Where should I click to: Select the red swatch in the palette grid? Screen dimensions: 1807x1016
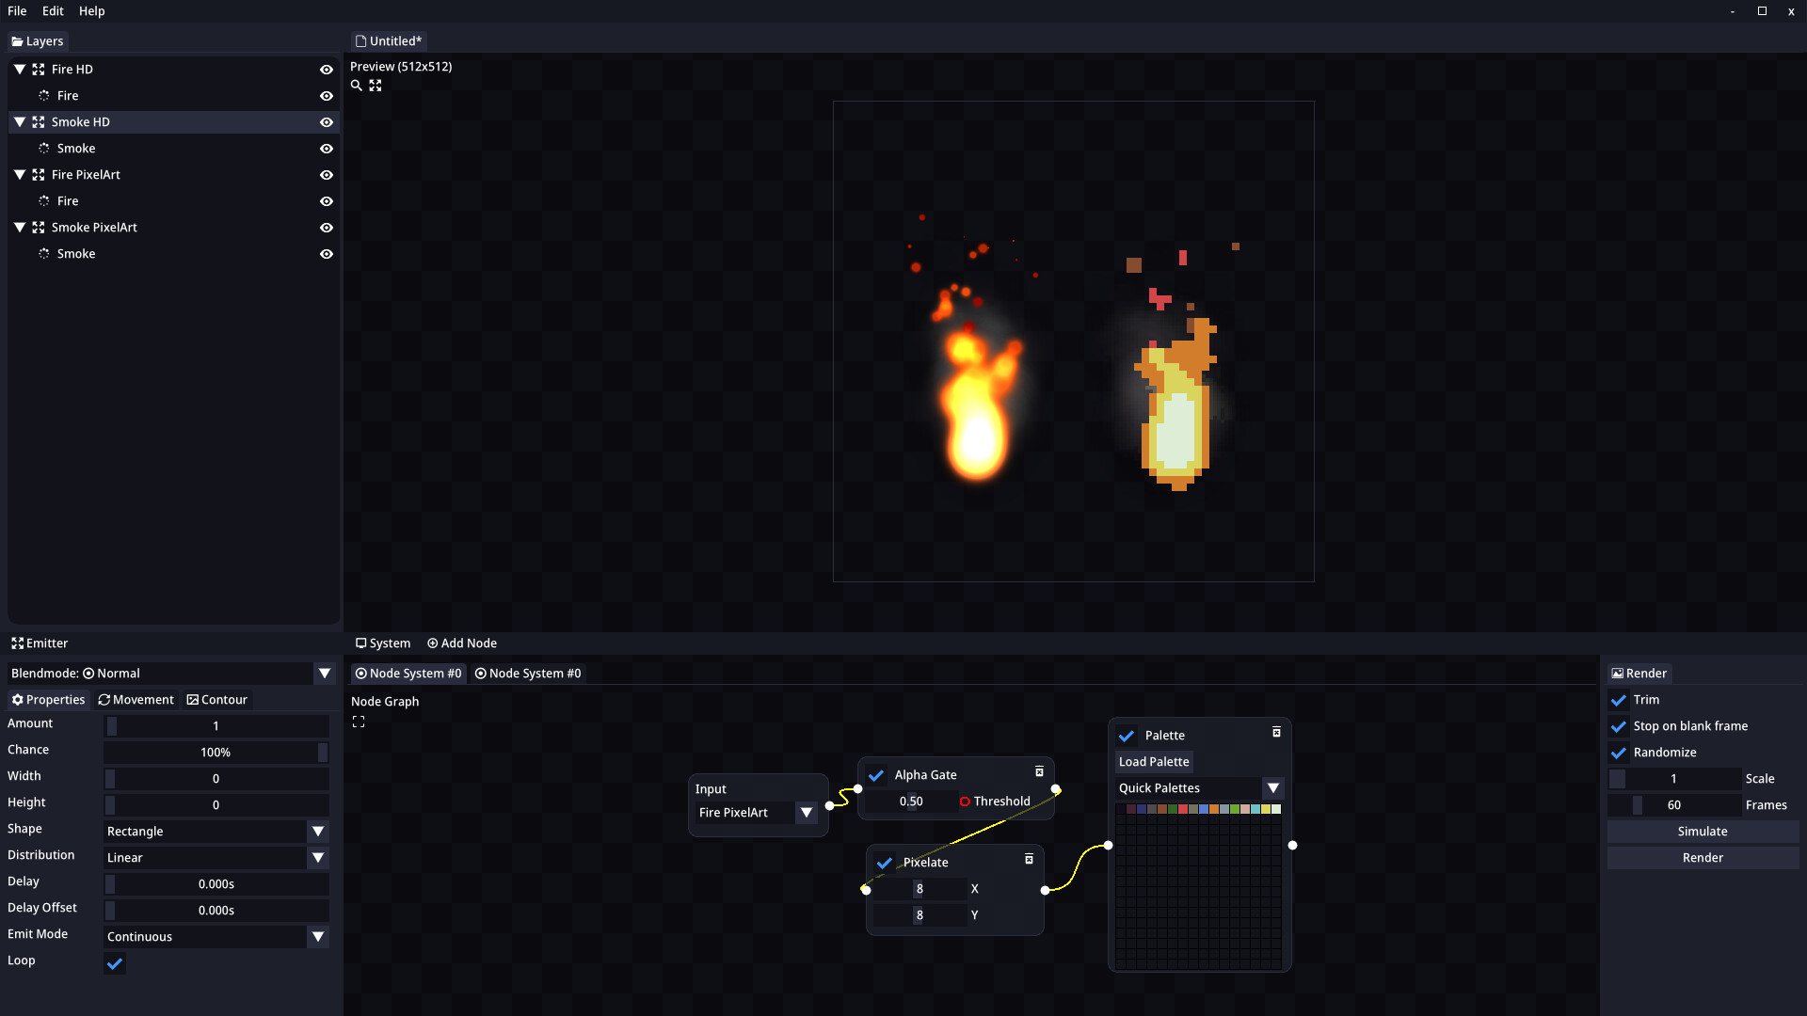click(1183, 809)
